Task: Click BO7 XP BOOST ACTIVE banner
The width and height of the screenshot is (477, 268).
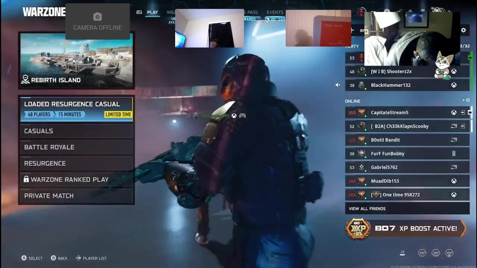Action: coord(406,228)
